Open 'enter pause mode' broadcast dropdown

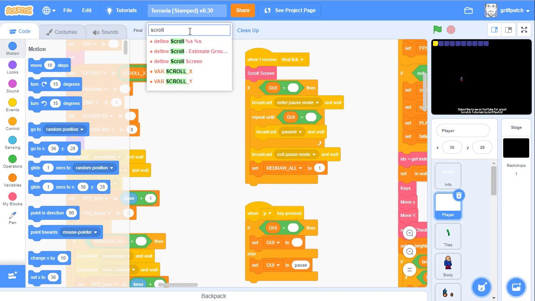(x=298, y=102)
